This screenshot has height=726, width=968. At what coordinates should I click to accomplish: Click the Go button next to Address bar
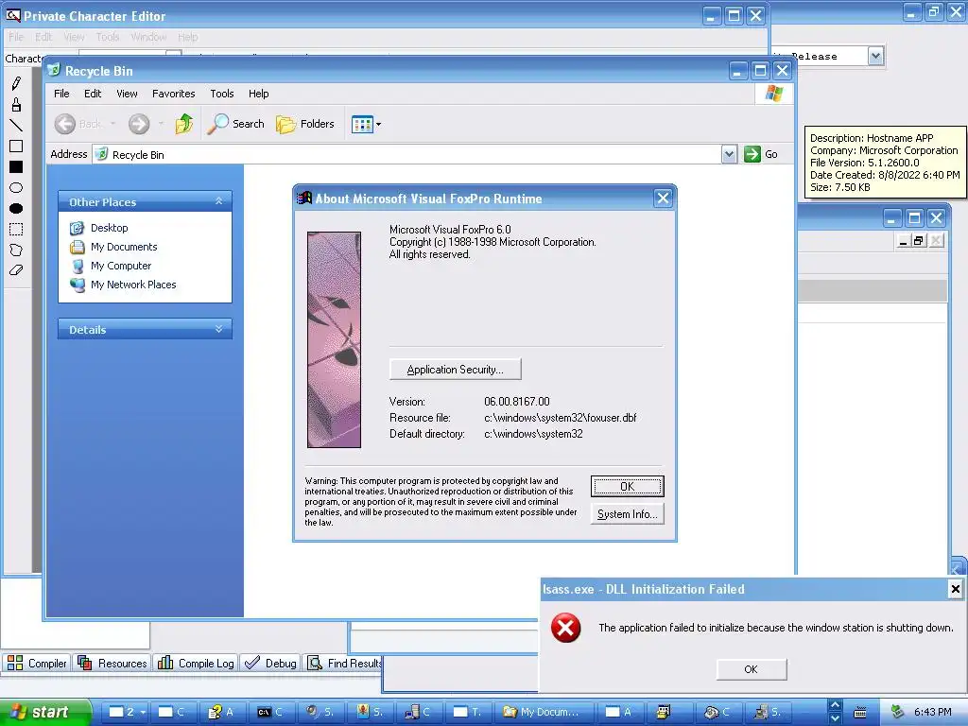pyautogui.click(x=761, y=154)
